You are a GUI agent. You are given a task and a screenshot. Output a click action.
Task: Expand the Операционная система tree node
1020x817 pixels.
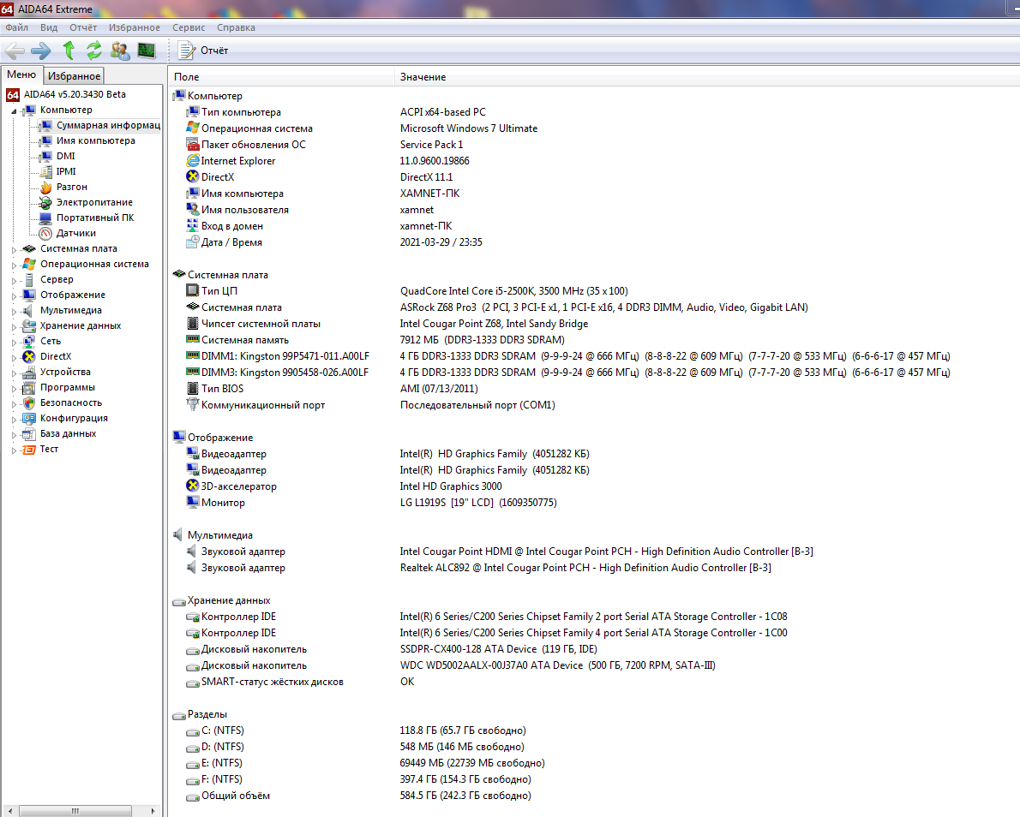pos(14,265)
